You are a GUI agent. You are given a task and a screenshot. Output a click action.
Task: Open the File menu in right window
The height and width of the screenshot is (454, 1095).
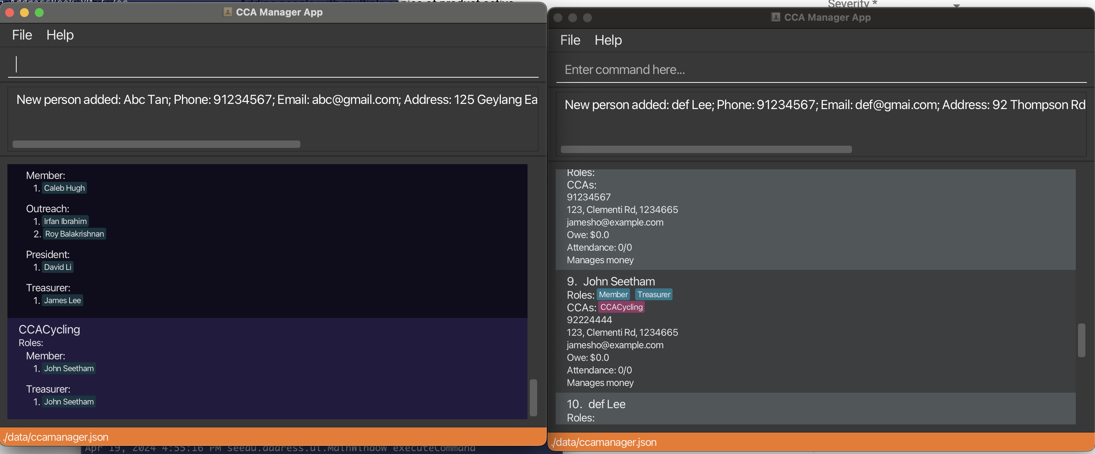coord(570,40)
